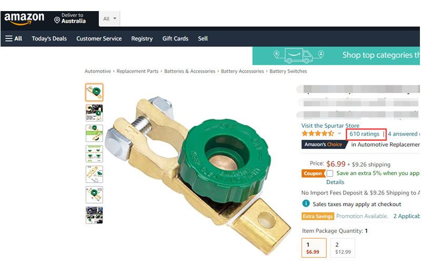Visit the Spurtar Store link

(330, 126)
